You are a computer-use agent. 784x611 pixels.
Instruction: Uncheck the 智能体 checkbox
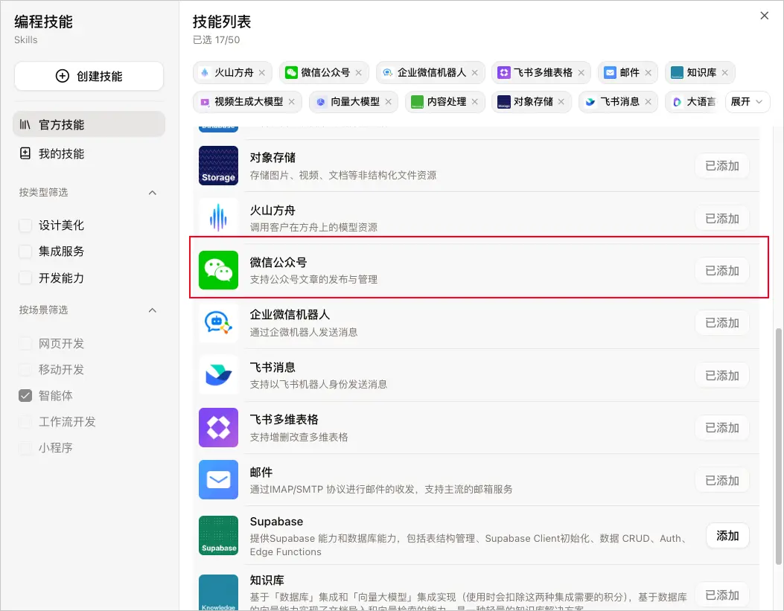coord(25,396)
